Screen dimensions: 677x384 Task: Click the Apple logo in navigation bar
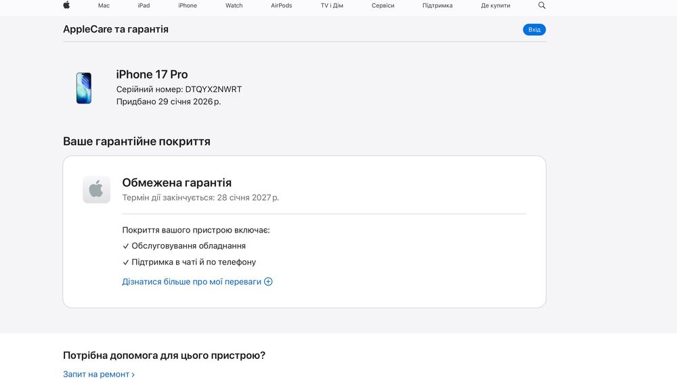[66, 5]
